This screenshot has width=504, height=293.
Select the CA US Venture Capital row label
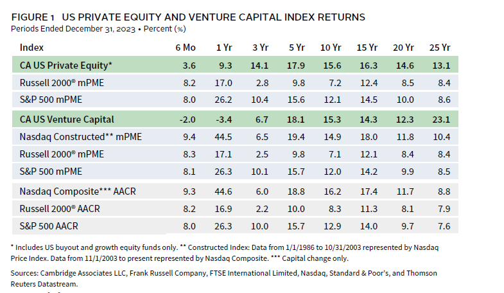[67, 119]
